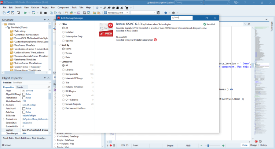This screenshot has height=149, width=275.
Task: Toggle the AutoScroll property checkbox
Action: point(24,109)
